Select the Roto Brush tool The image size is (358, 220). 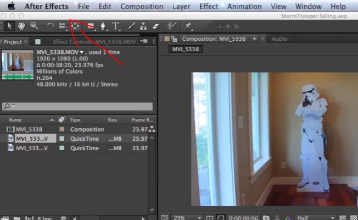coord(171,26)
